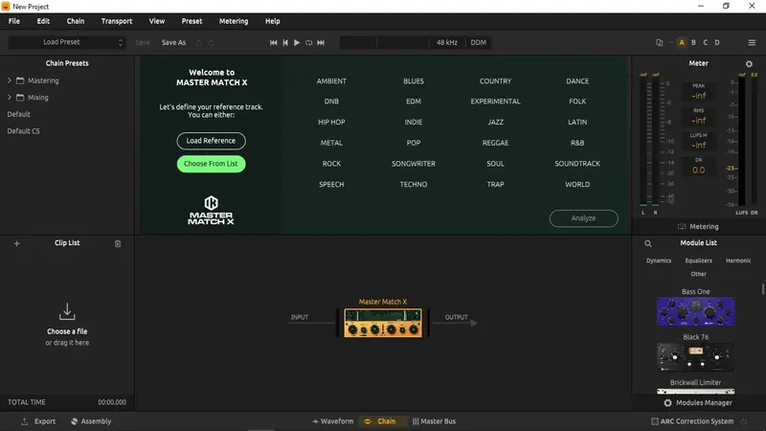The width and height of the screenshot is (766, 431).
Task: Toggle loop playback in the transport
Action: coord(308,42)
